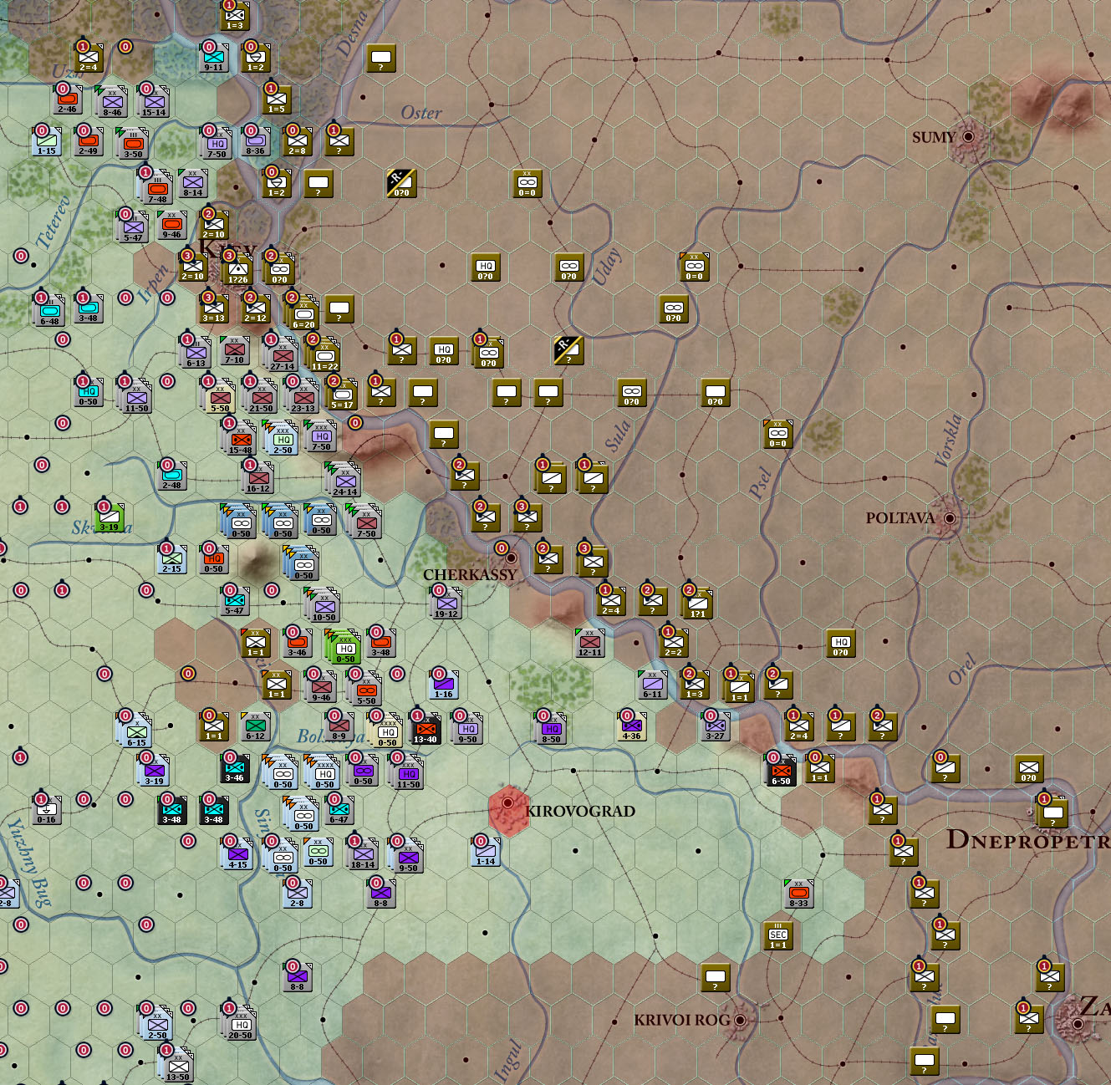Click the Soviet infantry counter labeled 2=12
The width and height of the screenshot is (1111, 1085).
[x=256, y=308]
